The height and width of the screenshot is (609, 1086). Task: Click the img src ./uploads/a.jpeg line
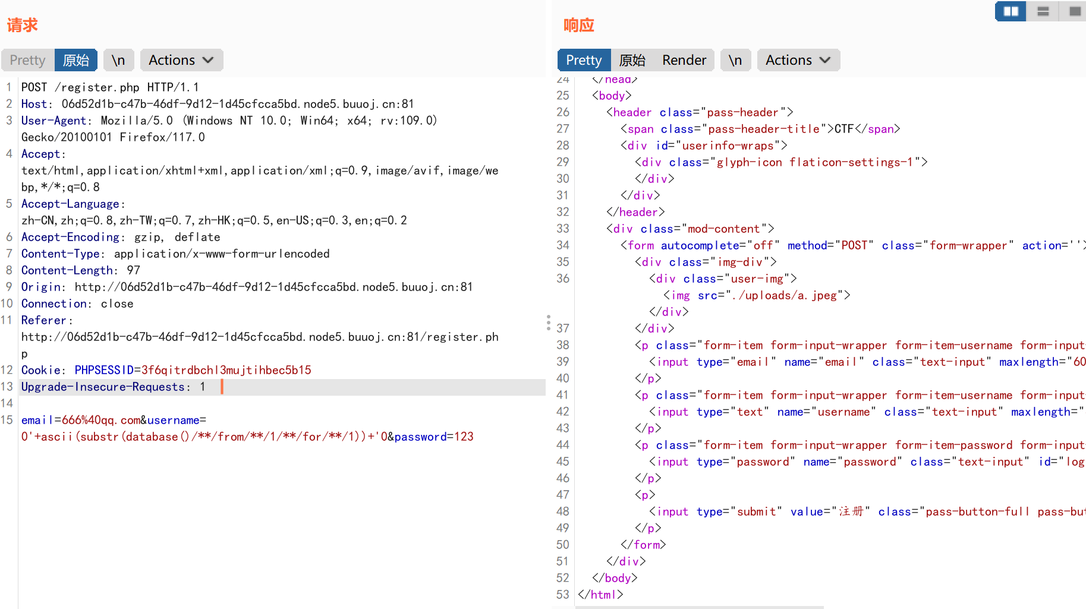click(x=757, y=295)
